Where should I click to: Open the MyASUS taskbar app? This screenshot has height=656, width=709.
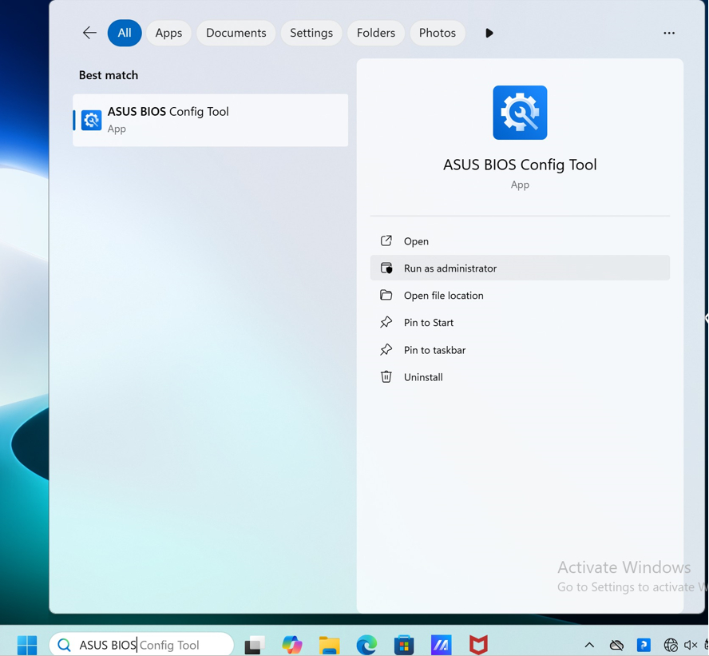(x=442, y=645)
